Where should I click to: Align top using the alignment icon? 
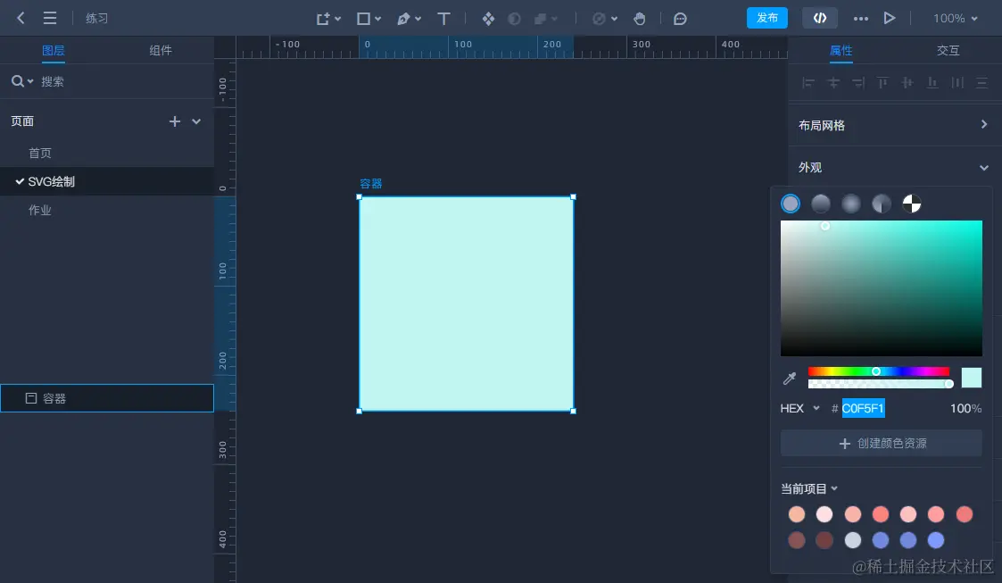[882, 82]
